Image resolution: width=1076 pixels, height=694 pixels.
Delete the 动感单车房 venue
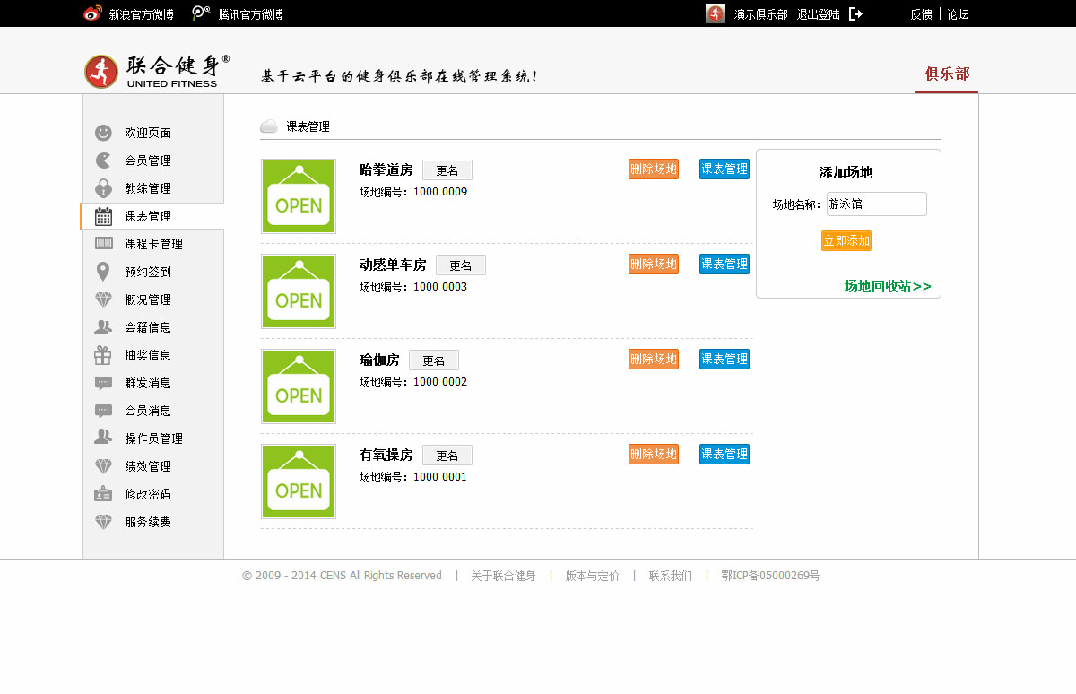(x=653, y=264)
